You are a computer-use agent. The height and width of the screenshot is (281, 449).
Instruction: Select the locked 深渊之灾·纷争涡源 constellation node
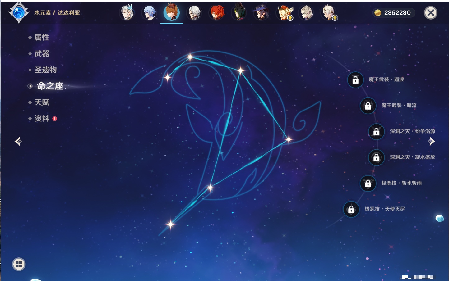(376, 131)
